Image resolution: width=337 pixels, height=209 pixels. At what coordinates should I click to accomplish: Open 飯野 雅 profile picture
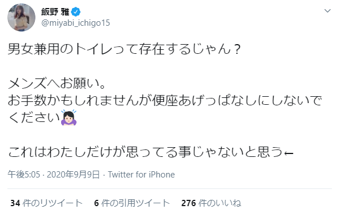point(22,17)
